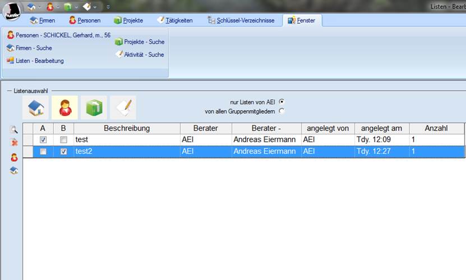The image size is (466, 280).
Task: Click the red X delete icon in sidebar
Action: (14, 143)
